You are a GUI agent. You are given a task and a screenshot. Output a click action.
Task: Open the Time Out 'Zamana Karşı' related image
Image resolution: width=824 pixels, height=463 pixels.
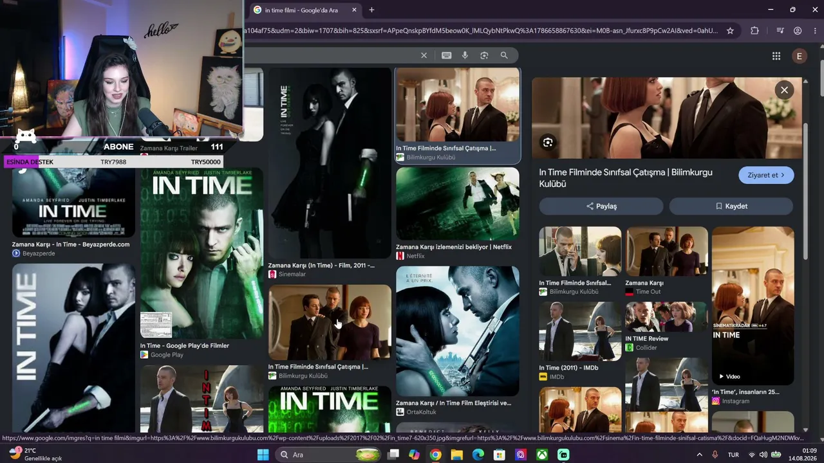(667, 251)
